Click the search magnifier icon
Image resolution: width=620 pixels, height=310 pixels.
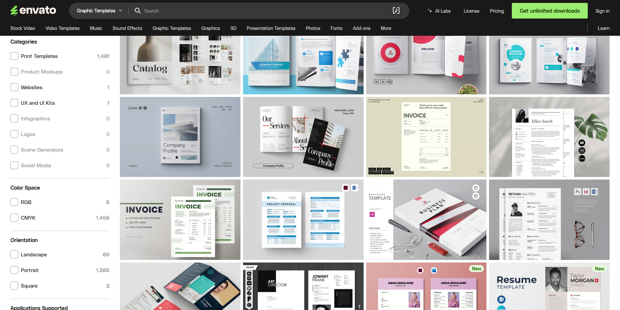(138, 11)
